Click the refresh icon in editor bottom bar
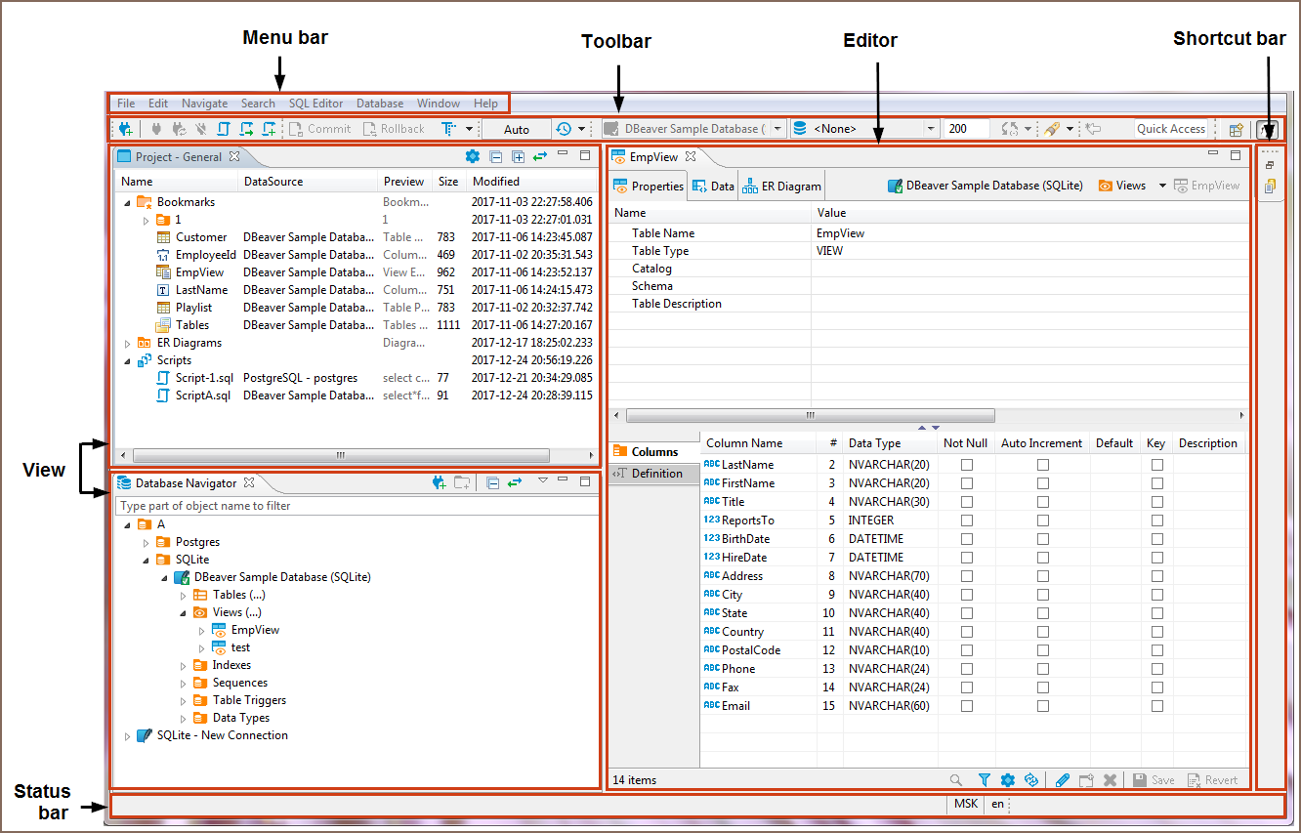This screenshot has width=1301, height=833. click(x=1030, y=780)
